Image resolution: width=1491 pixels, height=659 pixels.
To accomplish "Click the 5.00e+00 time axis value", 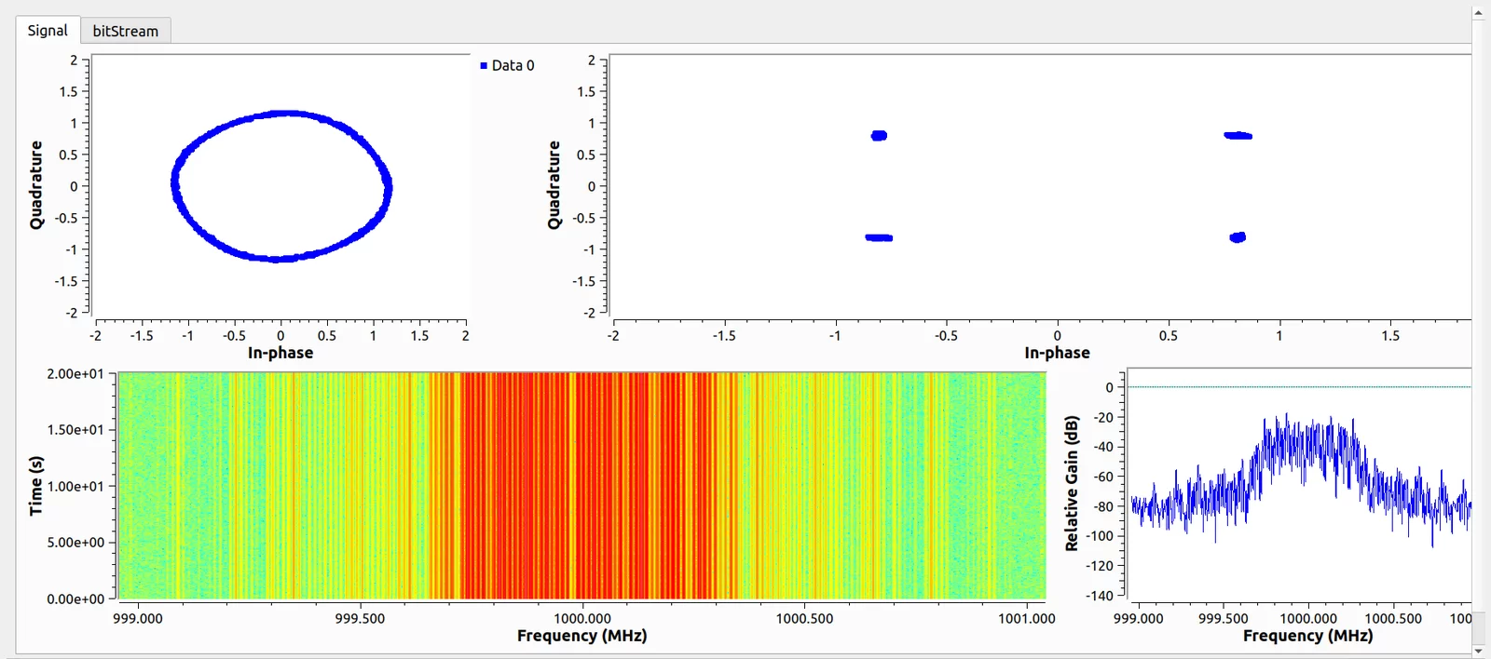I will coord(75,543).
